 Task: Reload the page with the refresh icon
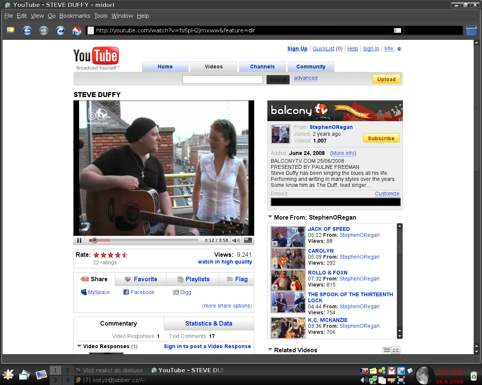pyautogui.click(x=60, y=30)
